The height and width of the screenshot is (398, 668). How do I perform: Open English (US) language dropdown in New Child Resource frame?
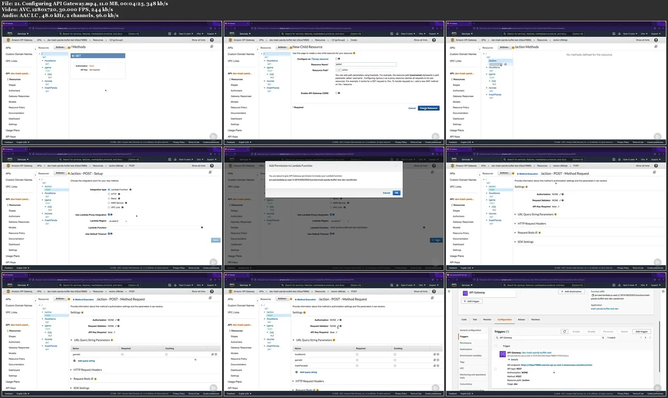tap(245, 142)
